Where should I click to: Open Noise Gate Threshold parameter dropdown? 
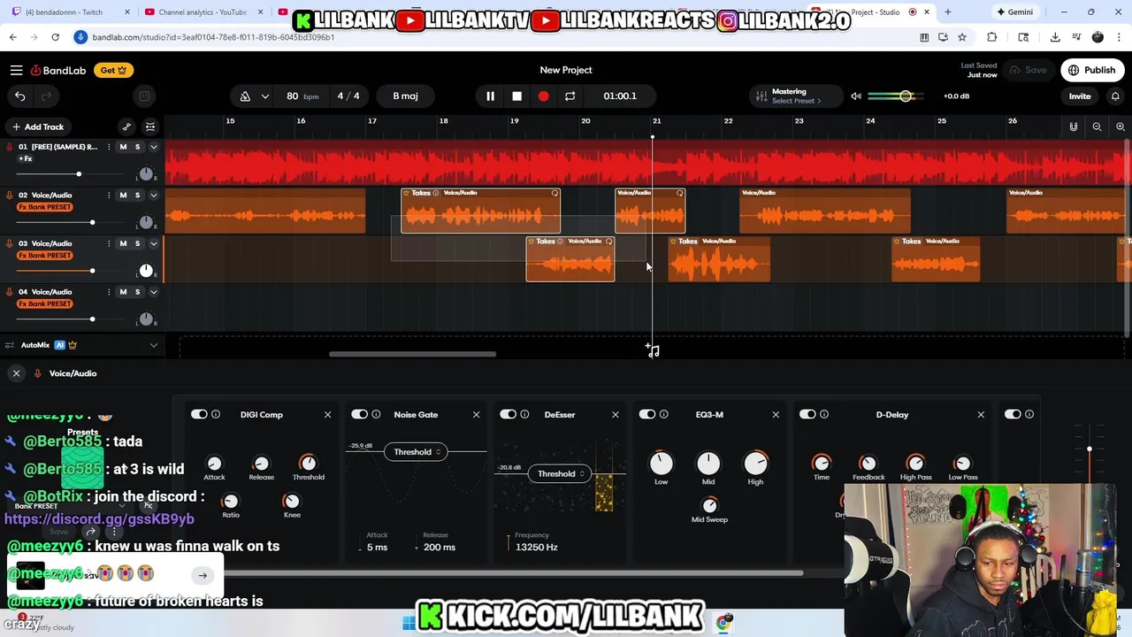pos(416,452)
